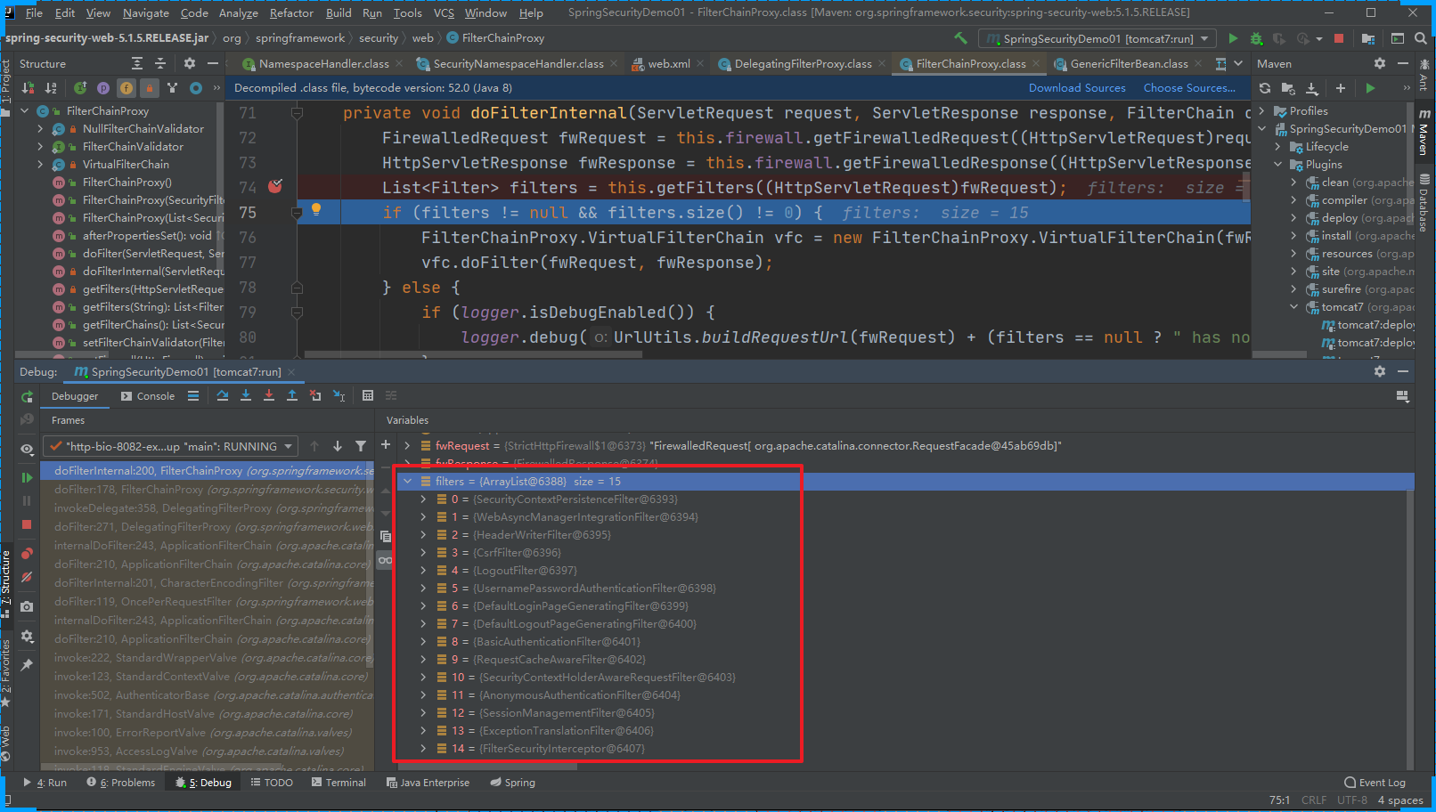Collapse the tomcat7 plugin node
The width and height of the screenshot is (1436, 812).
pyautogui.click(x=1294, y=307)
